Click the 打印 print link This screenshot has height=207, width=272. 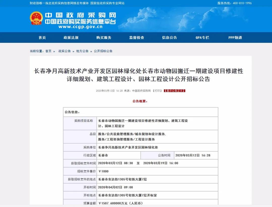[x=157, y=91]
